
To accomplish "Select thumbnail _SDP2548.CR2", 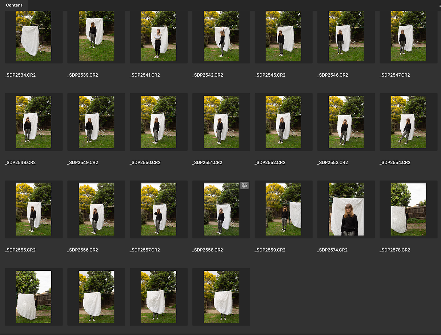I will 34,122.
